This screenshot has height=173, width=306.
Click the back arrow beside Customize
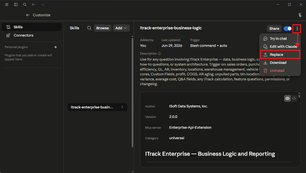pyautogui.click(x=28, y=15)
